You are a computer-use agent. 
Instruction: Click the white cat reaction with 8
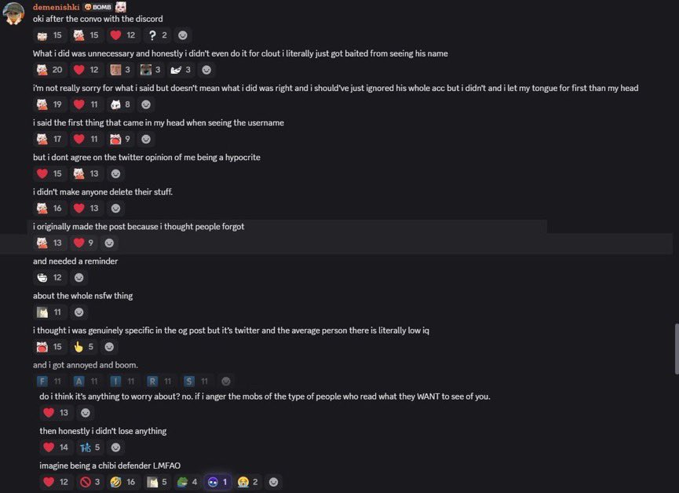pyautogui.click(x=121, y=104)
